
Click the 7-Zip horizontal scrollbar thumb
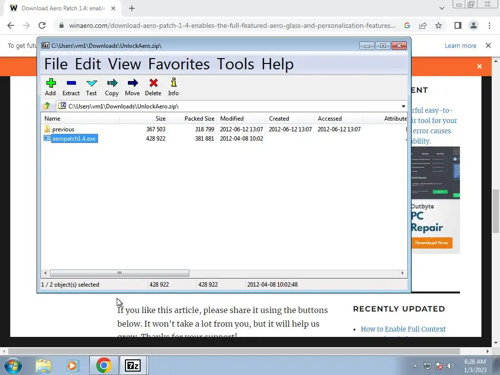pyautogui.click(x=120, y=273)
